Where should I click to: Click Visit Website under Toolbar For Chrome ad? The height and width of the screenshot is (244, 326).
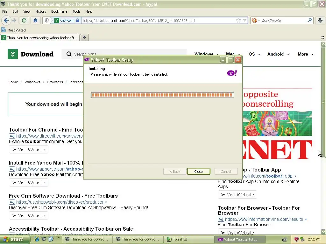tap(29, 150)
